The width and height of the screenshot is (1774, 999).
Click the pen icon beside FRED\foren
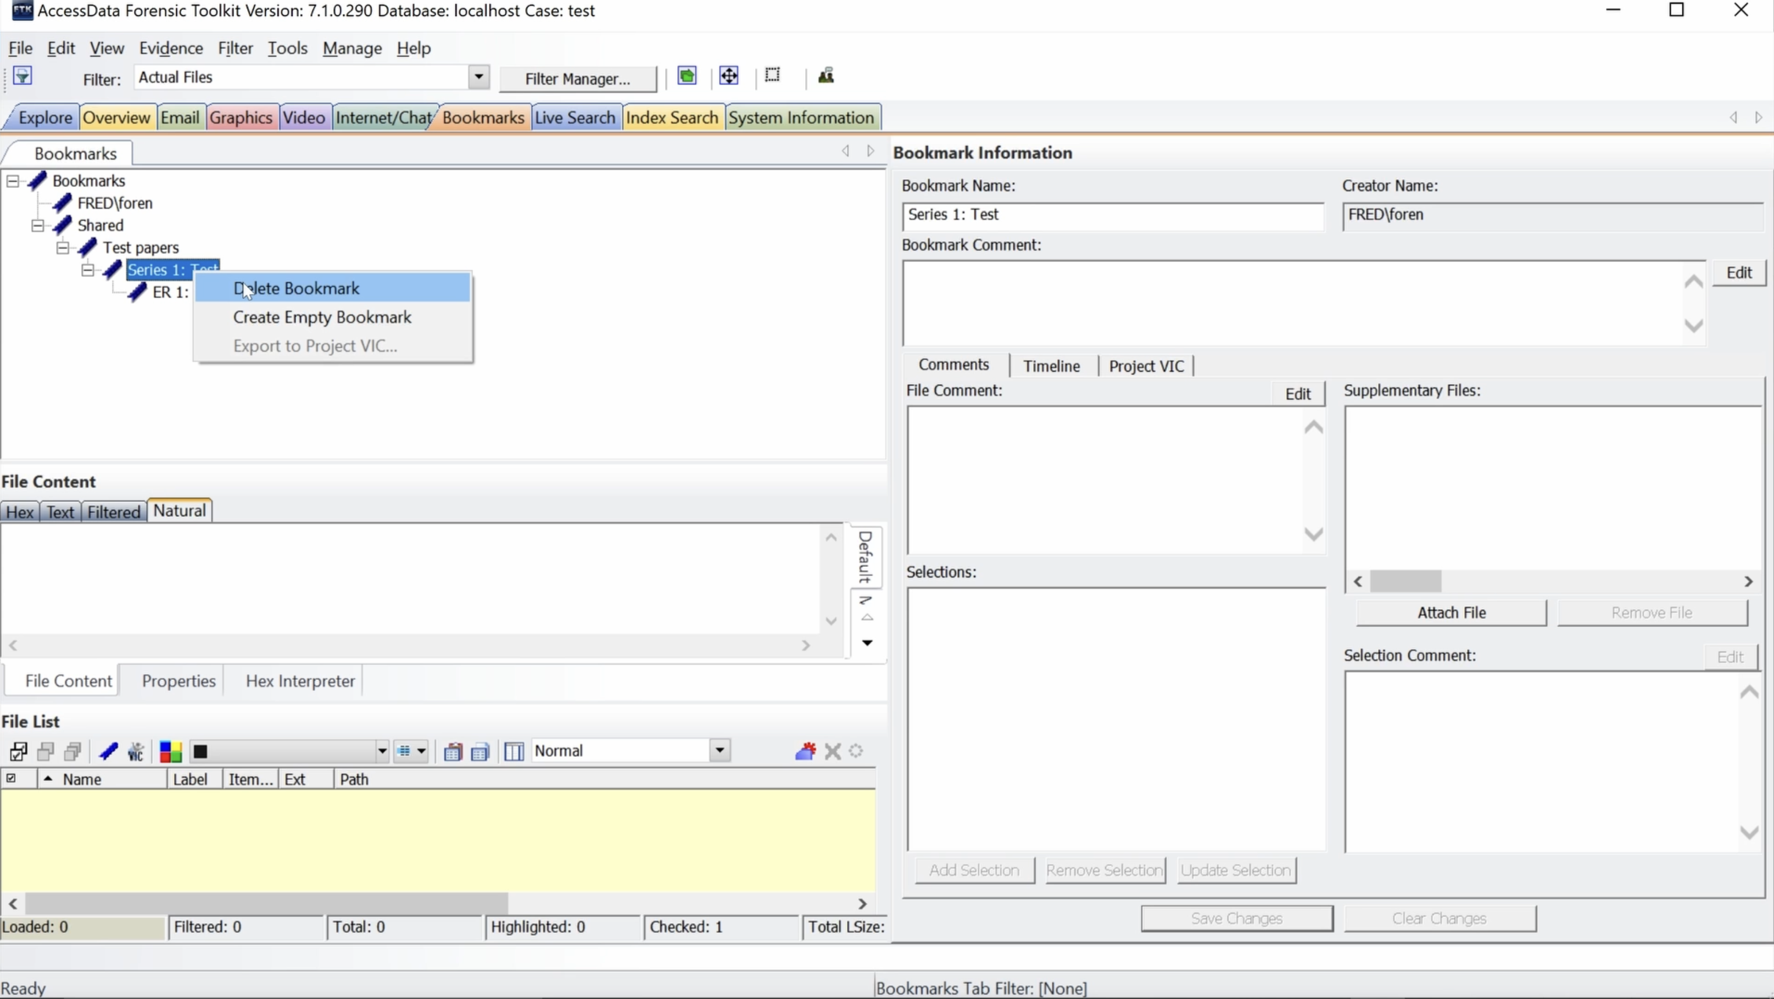click(x=62, y=203)
